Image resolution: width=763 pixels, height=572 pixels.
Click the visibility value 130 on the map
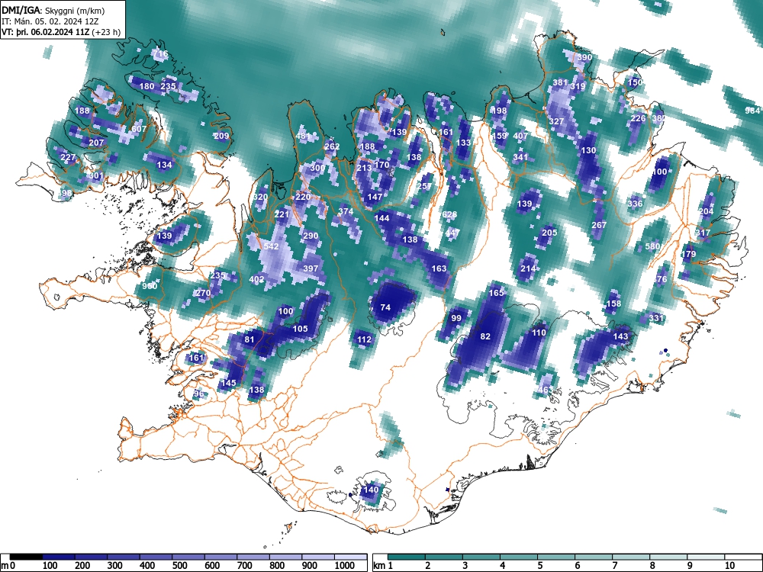tap(588, 150)
